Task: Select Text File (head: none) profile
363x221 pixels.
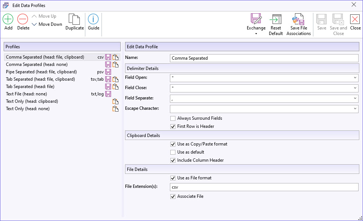Action: (x=62, y=94)
